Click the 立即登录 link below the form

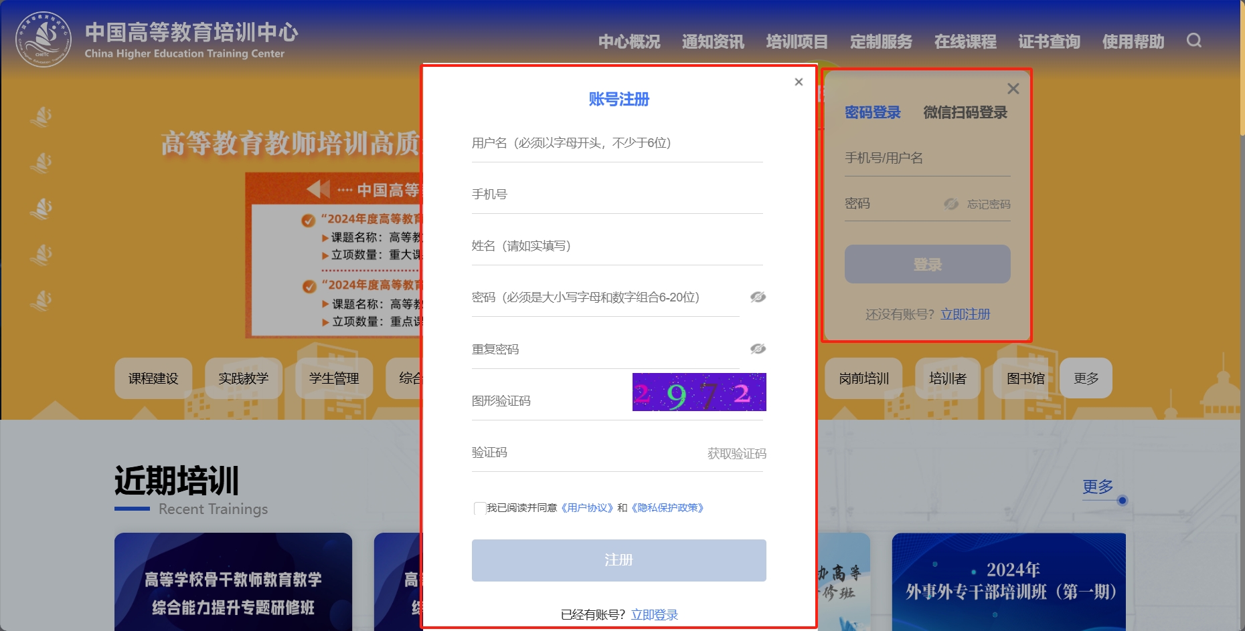(654, 614)
